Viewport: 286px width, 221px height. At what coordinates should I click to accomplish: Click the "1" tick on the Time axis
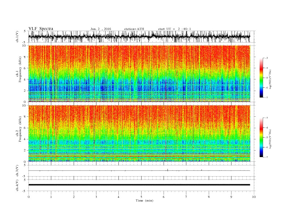51,197
